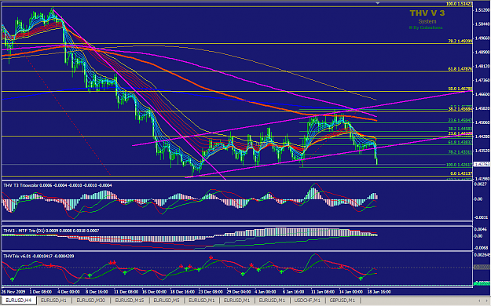Click the highlighted current price label on the price axis

click(482, 164)
